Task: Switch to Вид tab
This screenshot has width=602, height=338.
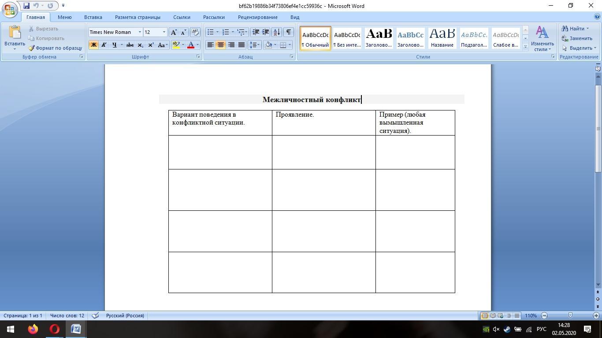Action: (x=295, y=17)
